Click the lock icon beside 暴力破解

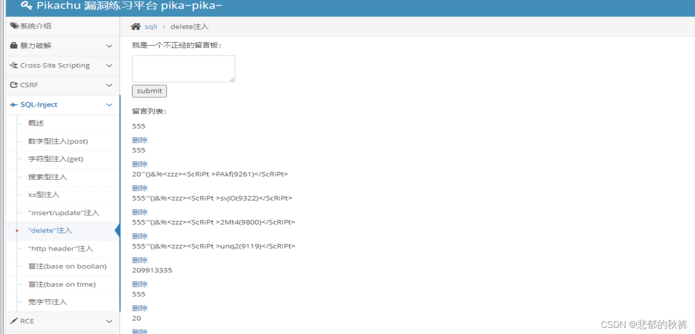(13, 46)
